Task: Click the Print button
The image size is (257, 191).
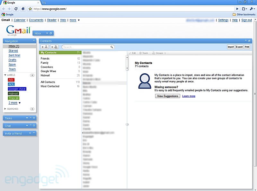Action: click(247, 47)
